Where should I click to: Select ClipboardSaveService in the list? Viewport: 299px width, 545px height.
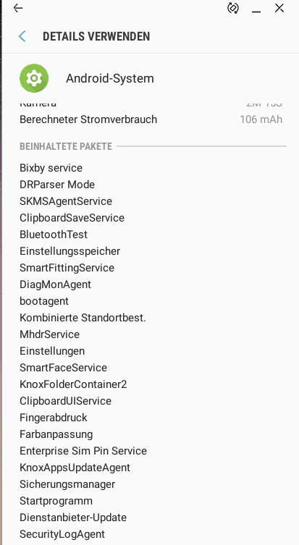[72, 218]
